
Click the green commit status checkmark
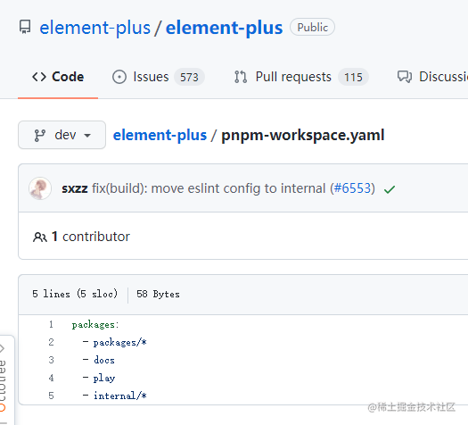390,189
